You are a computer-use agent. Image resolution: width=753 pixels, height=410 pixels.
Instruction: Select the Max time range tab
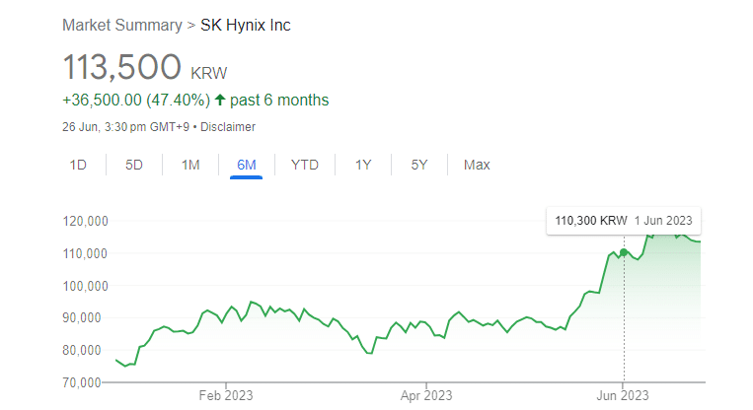coord(477,165)
